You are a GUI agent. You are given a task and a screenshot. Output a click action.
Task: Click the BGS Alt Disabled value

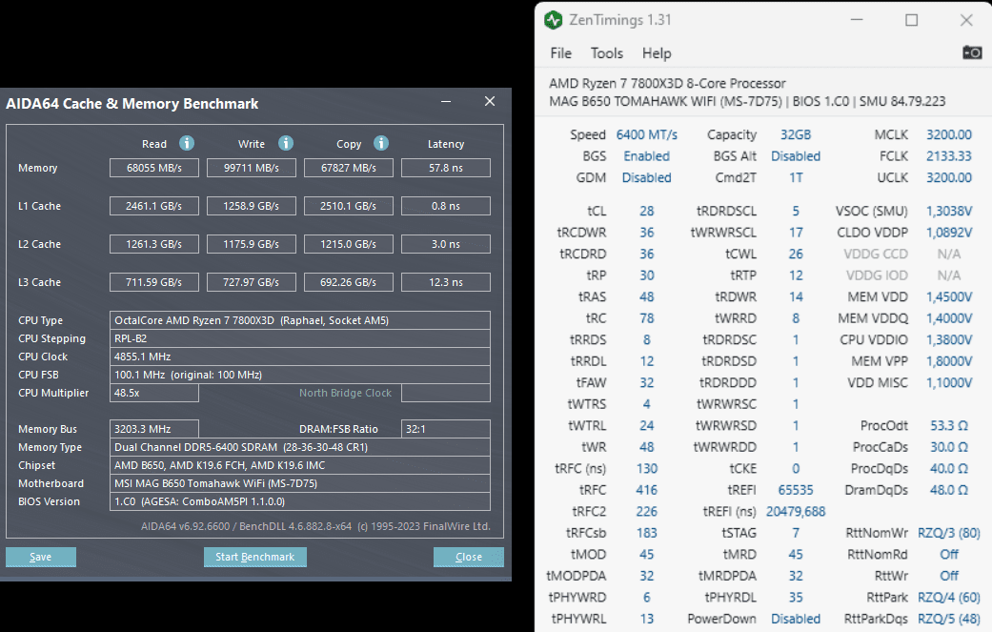click(796, 156)
